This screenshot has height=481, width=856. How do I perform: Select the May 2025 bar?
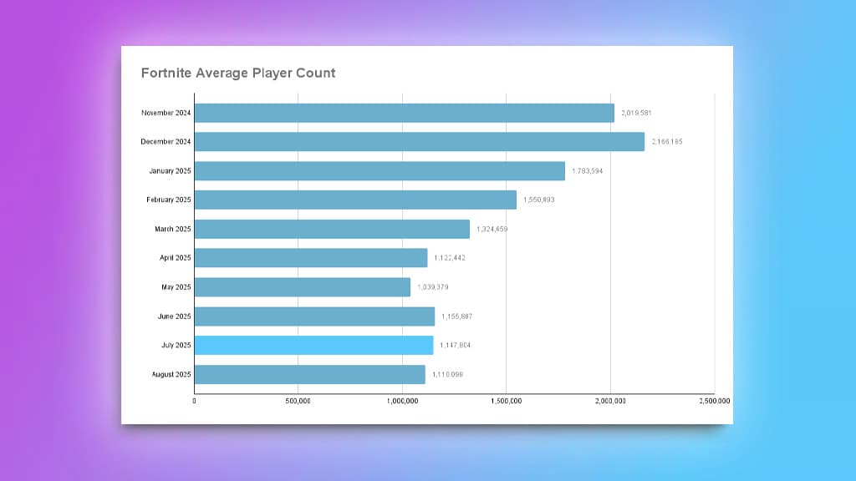pos(301,287)
